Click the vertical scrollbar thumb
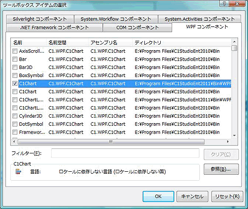Viewport: 248px width, 209px height. coord(234,48)
